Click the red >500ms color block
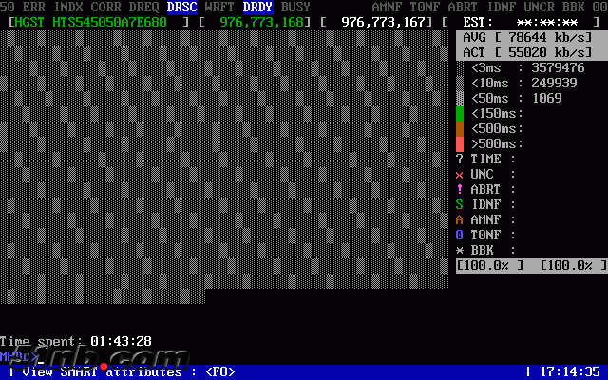 click(x=461, y=143)
